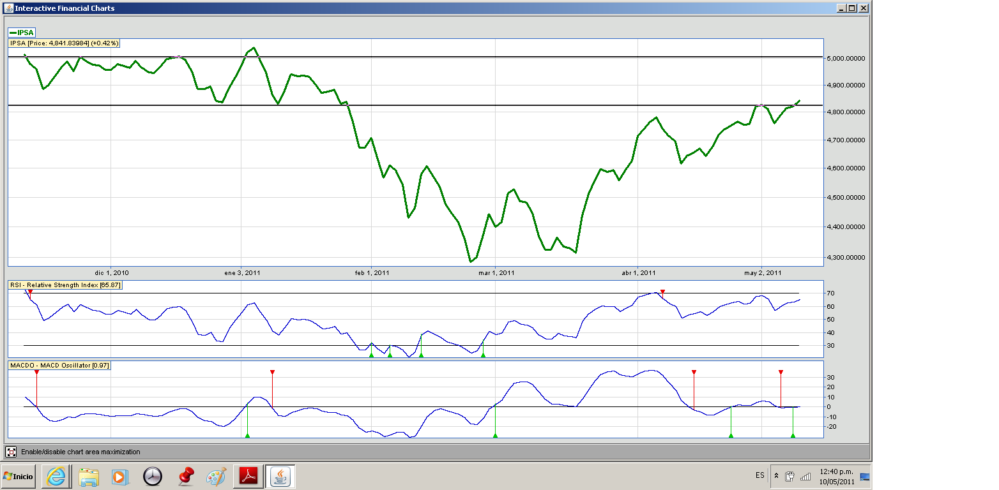Click the red pushpin taskbar icon
This screenshot has height=490, width=999.
click(x=185, y=476)
